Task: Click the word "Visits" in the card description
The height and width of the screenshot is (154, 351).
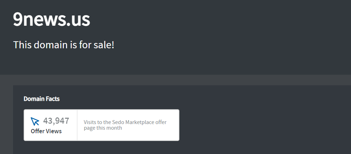Action: 90,122
